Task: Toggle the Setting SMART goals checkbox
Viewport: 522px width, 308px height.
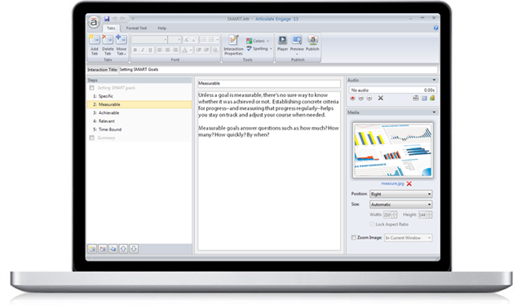Action: point(91,88)
